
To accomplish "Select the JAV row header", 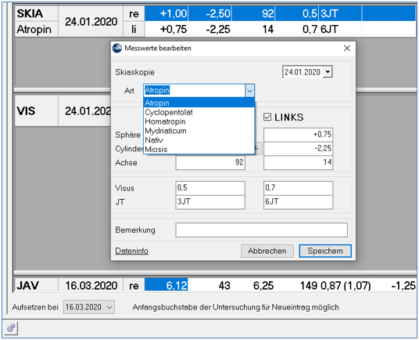I will tap(36, 285).
